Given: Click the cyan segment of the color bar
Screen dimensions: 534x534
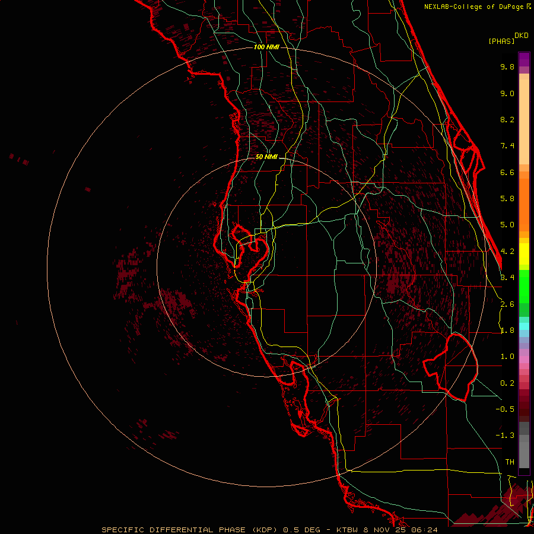Looking at the screenshot, I should point(524,326).
